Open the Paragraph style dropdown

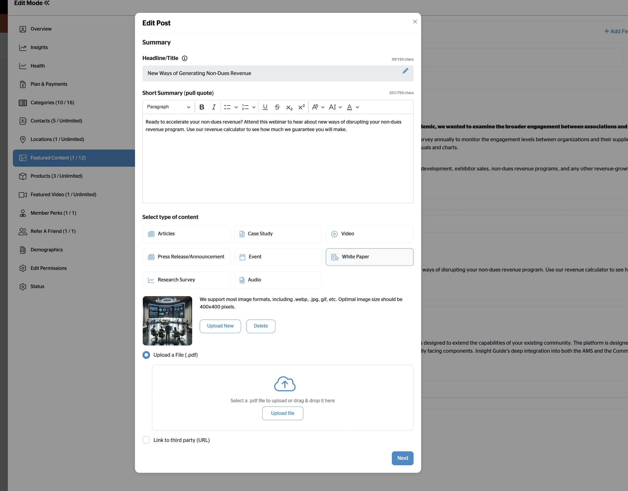click(168, 107)
